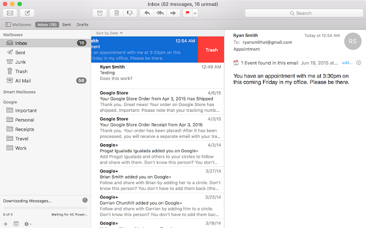This screenshot has height=228, width=366.
Task: Open the Trash mailbox in sidebar
Action: (x=45, y=71)
